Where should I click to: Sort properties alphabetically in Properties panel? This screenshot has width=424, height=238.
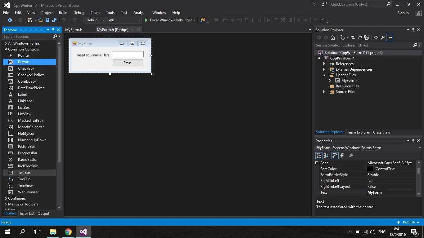tap(326, 156)
